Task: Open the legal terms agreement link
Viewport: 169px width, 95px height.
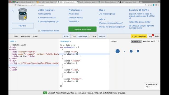Action: tap(142, 27)
